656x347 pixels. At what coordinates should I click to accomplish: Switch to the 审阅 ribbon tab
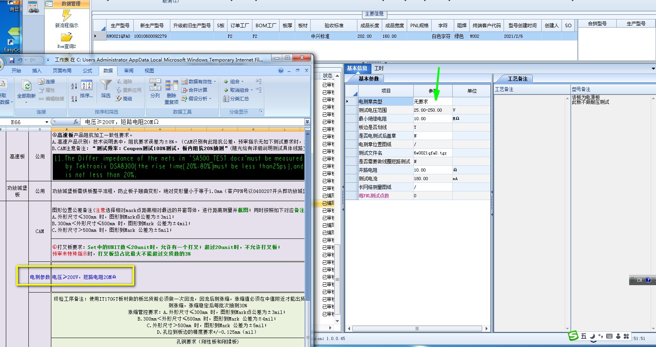(129, 70)
